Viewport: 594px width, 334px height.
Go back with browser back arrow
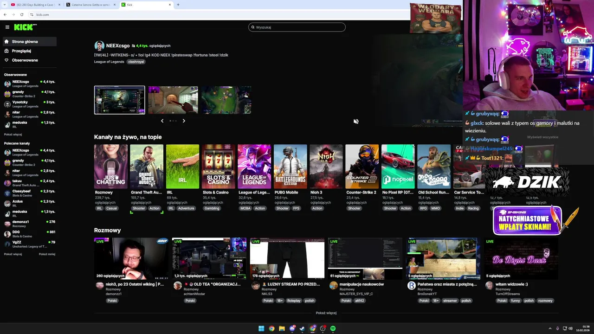click(5, 14)
